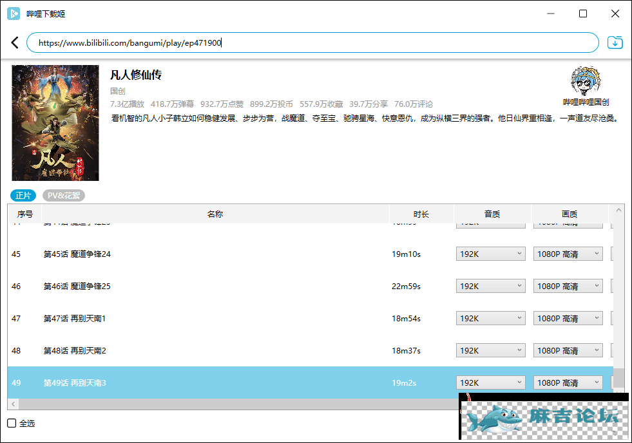
Task: Maximize the 哔哩下载姬 window
Action: (x=583, y=14)
